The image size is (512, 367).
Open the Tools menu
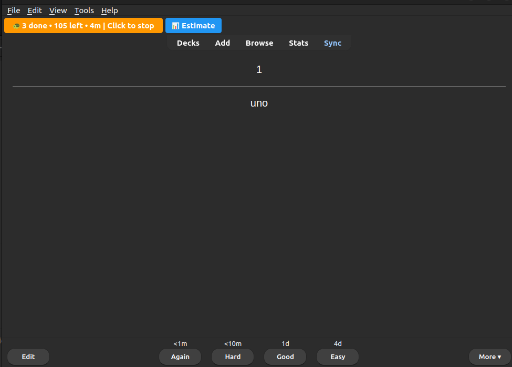point(83,10)
